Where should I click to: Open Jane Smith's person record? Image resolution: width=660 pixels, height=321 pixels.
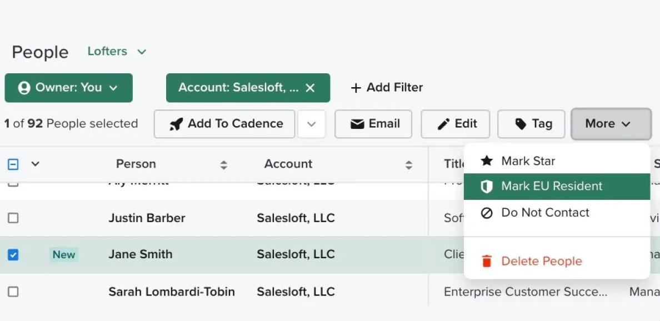141,254
